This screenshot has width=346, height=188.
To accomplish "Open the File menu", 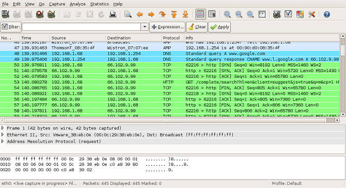I will [x=5, y=4].
